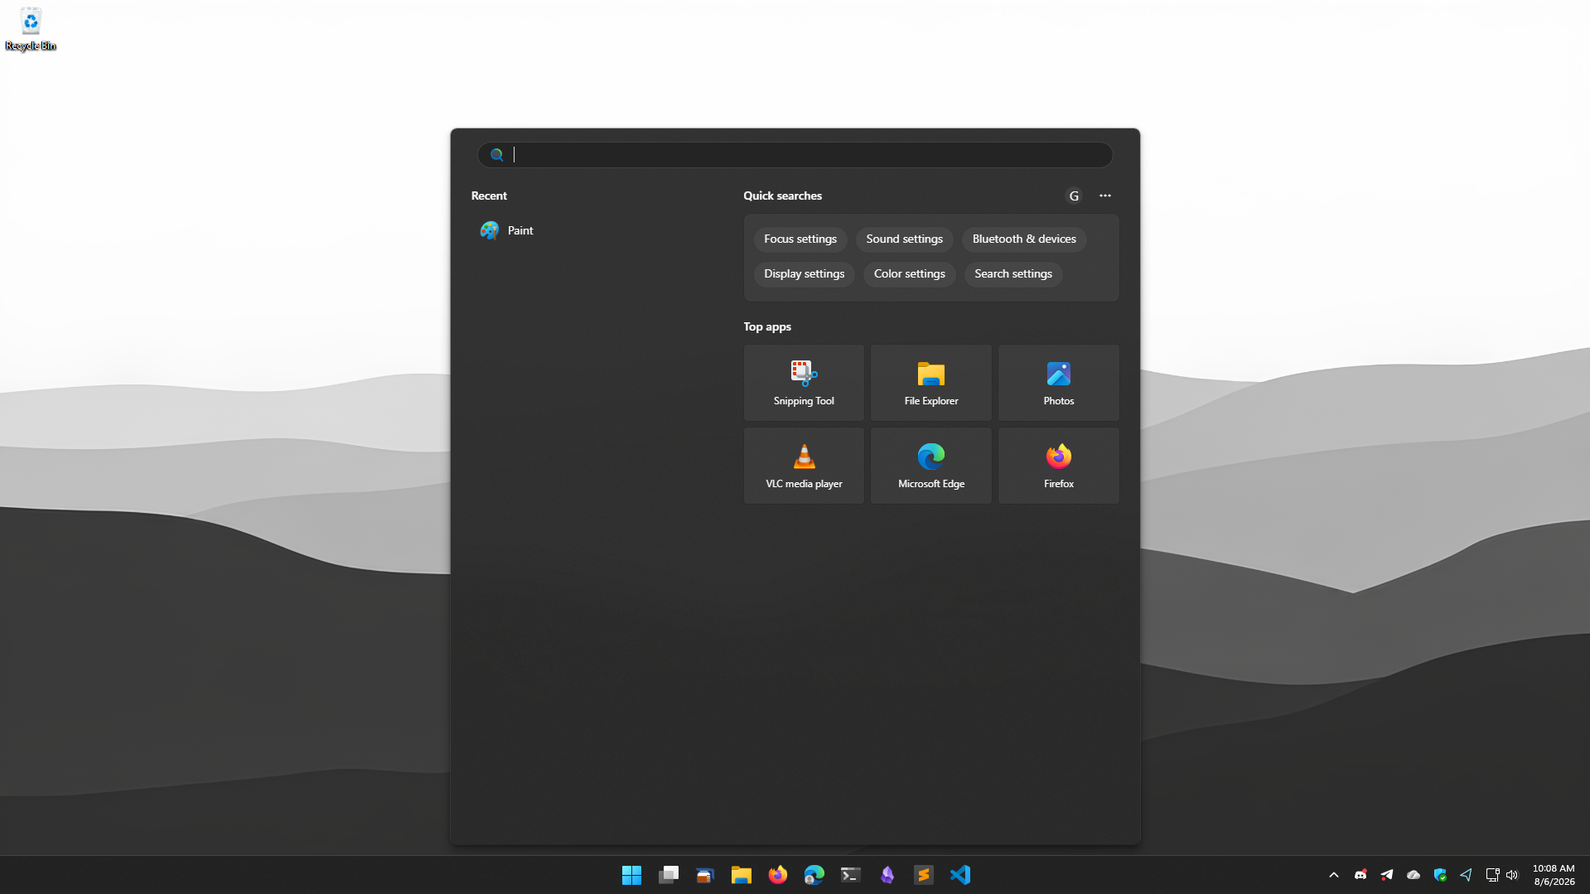Screen dimensions: 1590x894
Task: Launch Obsidian from the taskbar
Action: pos(887,875)
